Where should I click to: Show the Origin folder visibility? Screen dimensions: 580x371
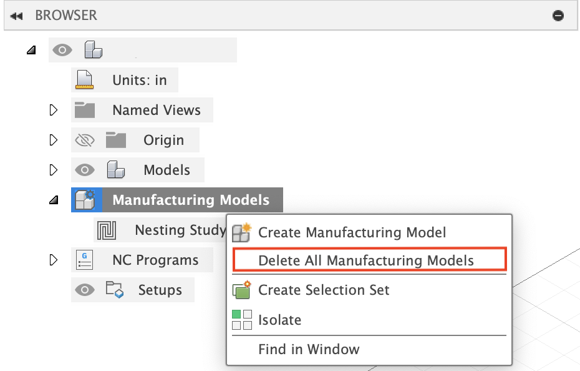coord(85,139)
